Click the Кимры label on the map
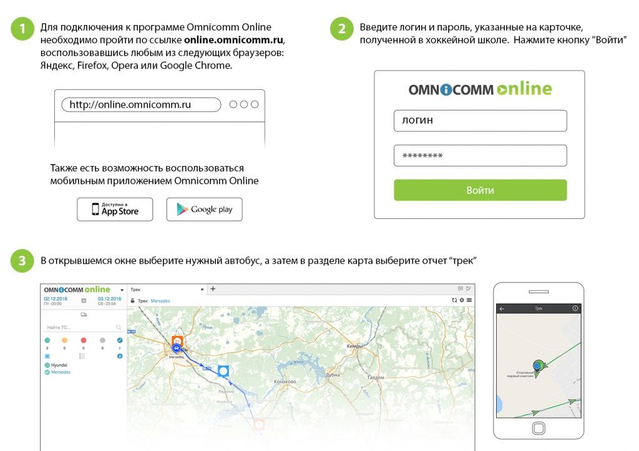The image size is (639, 451). click(354, 346)
